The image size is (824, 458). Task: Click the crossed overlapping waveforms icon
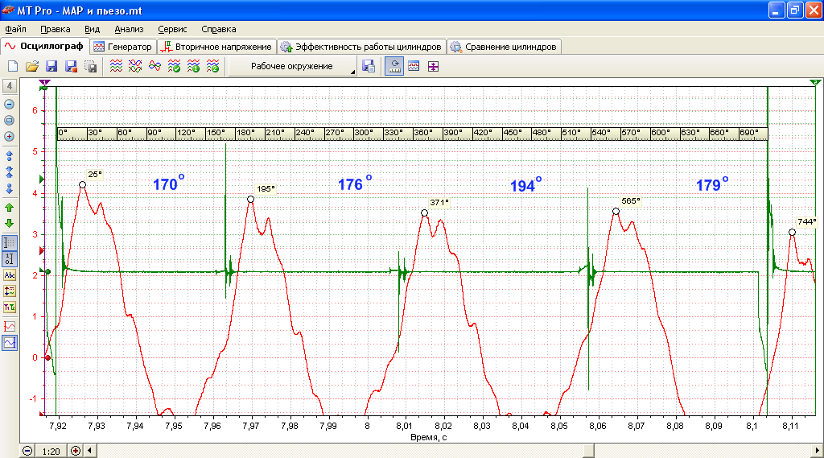click(135, 66)
